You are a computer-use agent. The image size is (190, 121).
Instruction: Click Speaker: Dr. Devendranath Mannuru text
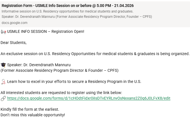click(x=39, y=65)
